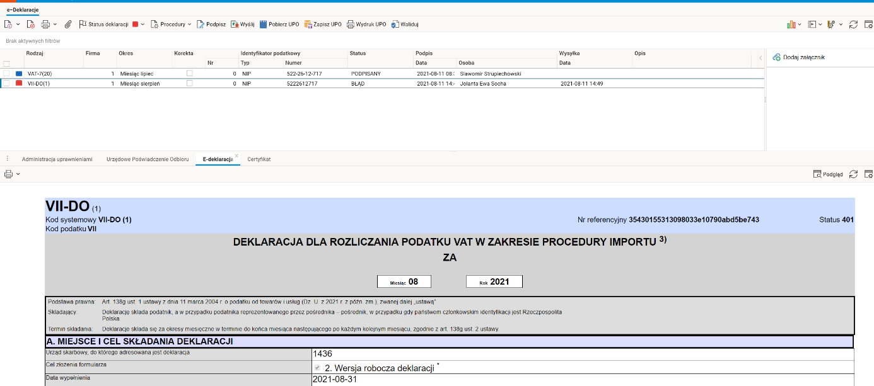This screenshot has height=386, width=874.
Task: Click Wydruk UPO print button
Action: pyautogui.click(x=366, y=24)
